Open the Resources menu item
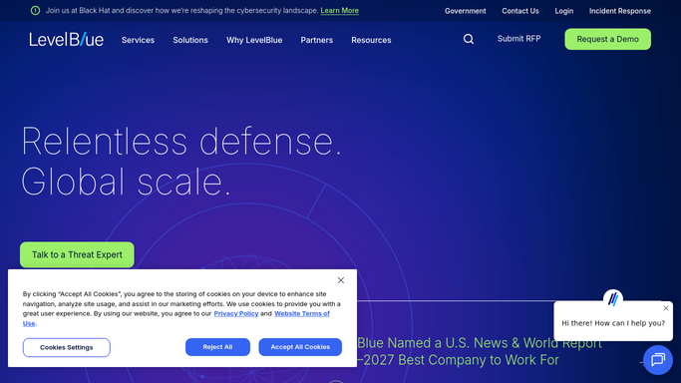 click(371, 40)
